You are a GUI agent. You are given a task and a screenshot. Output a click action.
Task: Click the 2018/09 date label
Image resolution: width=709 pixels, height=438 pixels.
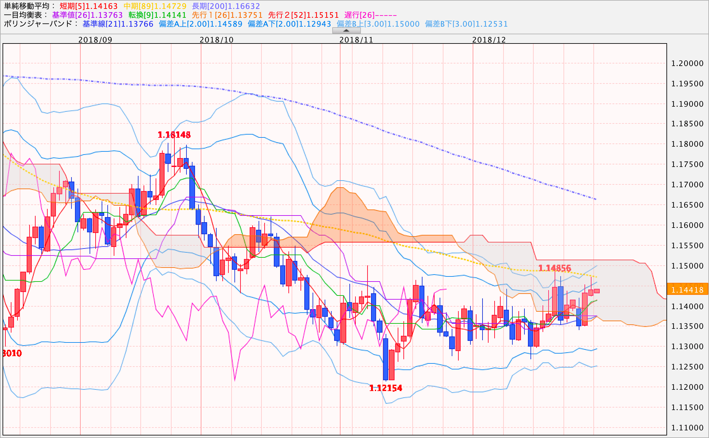point(95,40)
